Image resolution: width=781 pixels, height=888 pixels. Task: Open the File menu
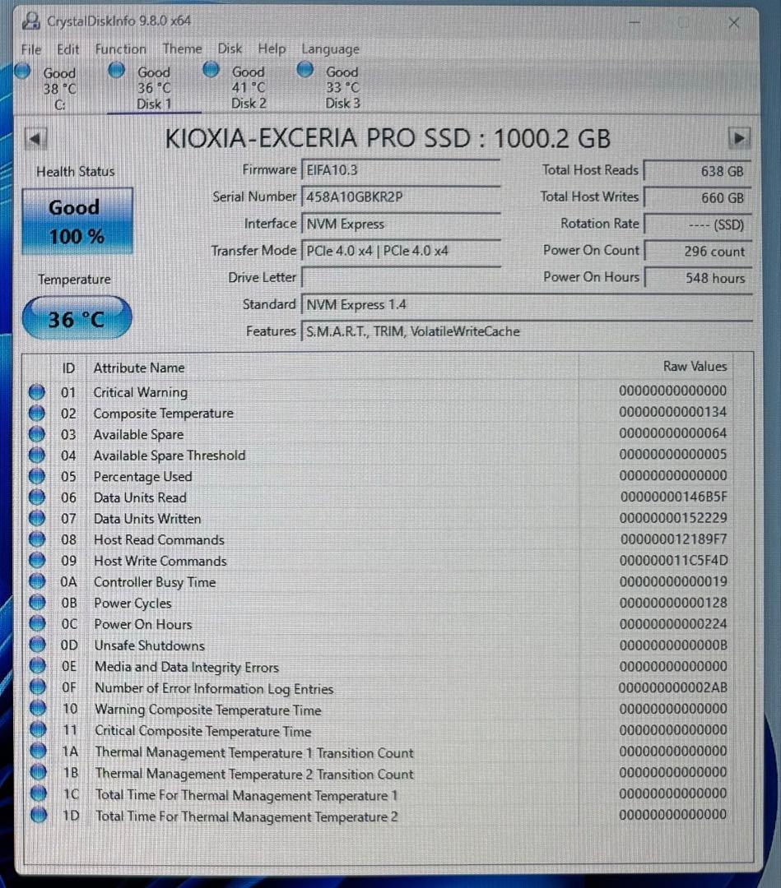[x=31, y=49]
